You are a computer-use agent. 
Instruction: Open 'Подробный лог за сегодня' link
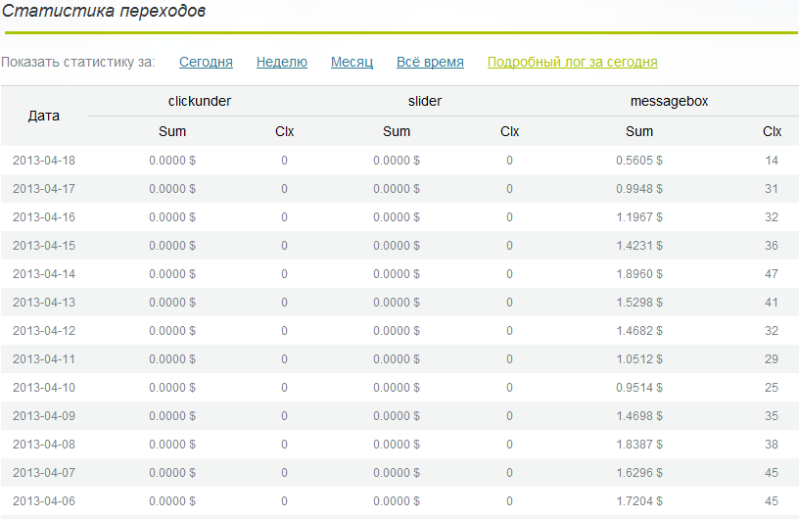pyautogui.click(x=572, y=62)
